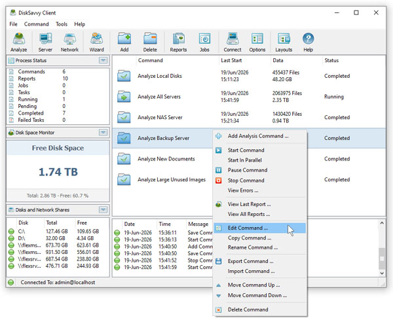Click the pause icon beside Pause Command

point(219,170)
